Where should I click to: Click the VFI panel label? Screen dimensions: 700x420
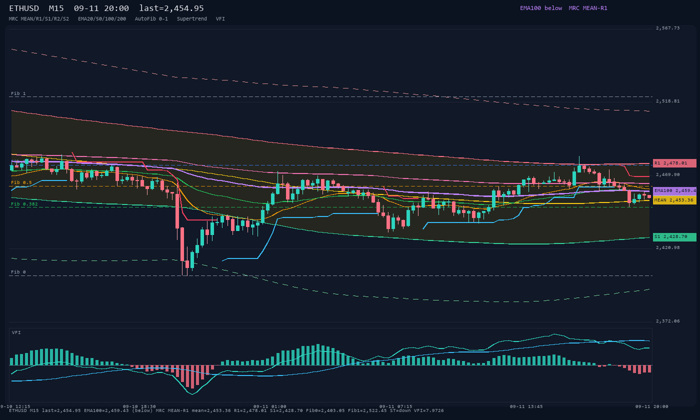(x=16, y=332)
